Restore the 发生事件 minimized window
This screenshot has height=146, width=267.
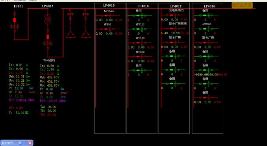point(21,143)
